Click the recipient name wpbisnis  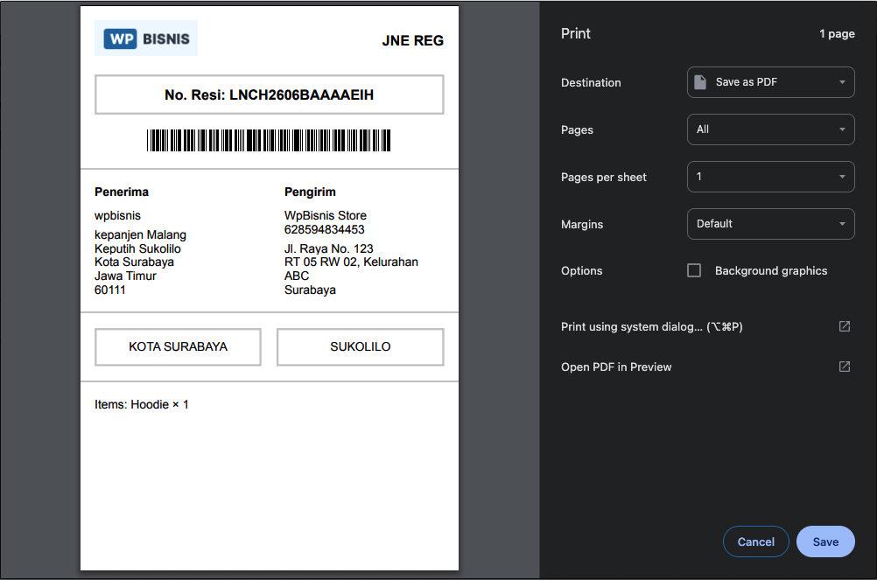[x=117, y=216]
